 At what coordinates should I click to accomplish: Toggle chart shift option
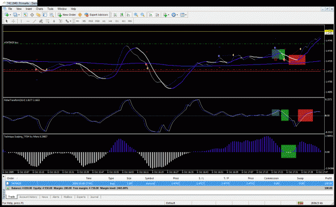point(158,15)
